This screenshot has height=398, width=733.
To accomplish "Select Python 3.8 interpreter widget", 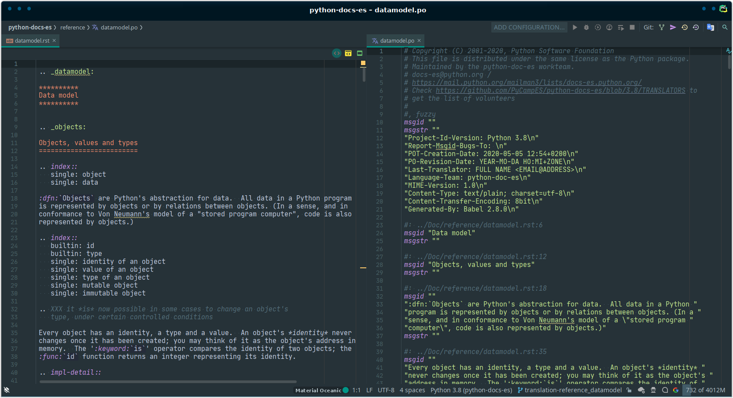I will (471, 390).
